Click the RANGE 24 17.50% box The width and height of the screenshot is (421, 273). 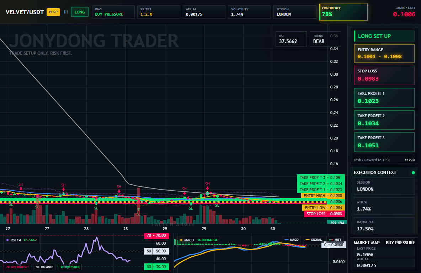coord(384,225)
